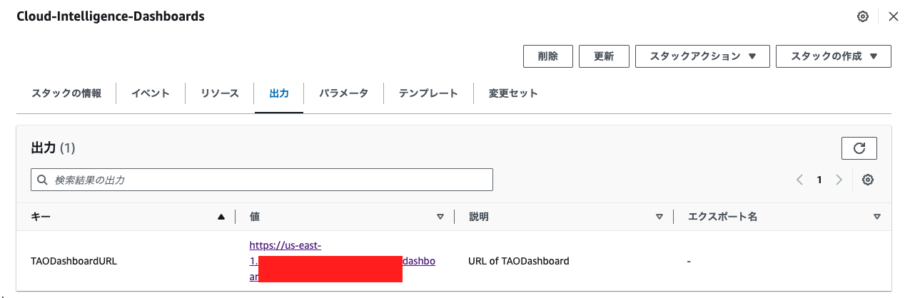Switch to the イベント tab
Viewport: 910px width, 298px height.
pyautogui.click(x=151, y=93)
